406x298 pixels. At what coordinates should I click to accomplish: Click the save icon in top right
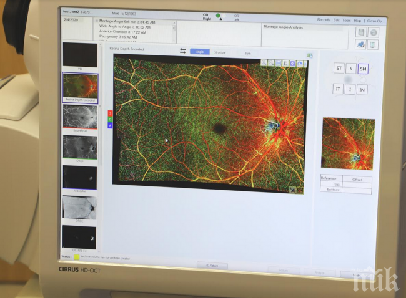(x=360, y=32)
